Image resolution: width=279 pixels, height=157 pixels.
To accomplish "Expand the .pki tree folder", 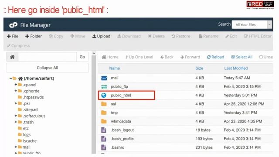I will pyautogui.click(x=16, y=103).
